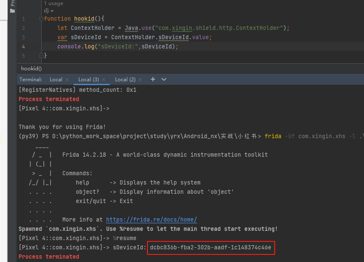Screen dimensions: 364x262
Task: Click the last 'Process terminated' message
Action: coord(49,257)
